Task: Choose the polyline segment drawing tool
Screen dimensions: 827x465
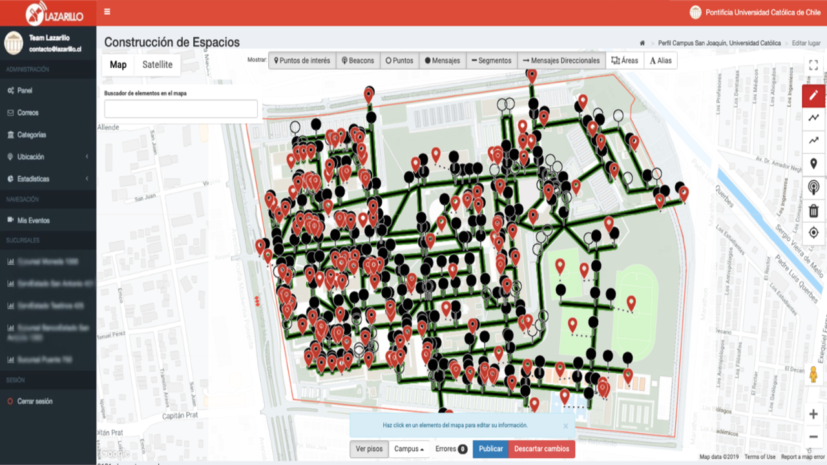Action: pyautogui.click(x=813, y=118)
